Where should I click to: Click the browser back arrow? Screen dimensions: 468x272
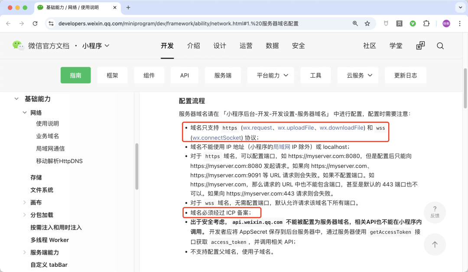8,23
